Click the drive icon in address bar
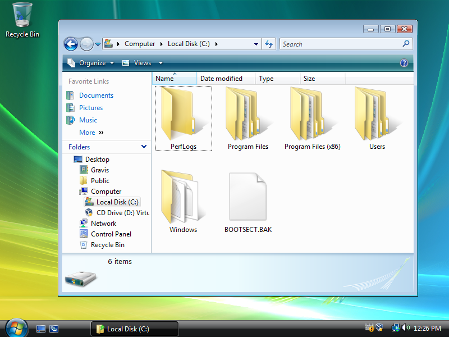 (108, 44)
